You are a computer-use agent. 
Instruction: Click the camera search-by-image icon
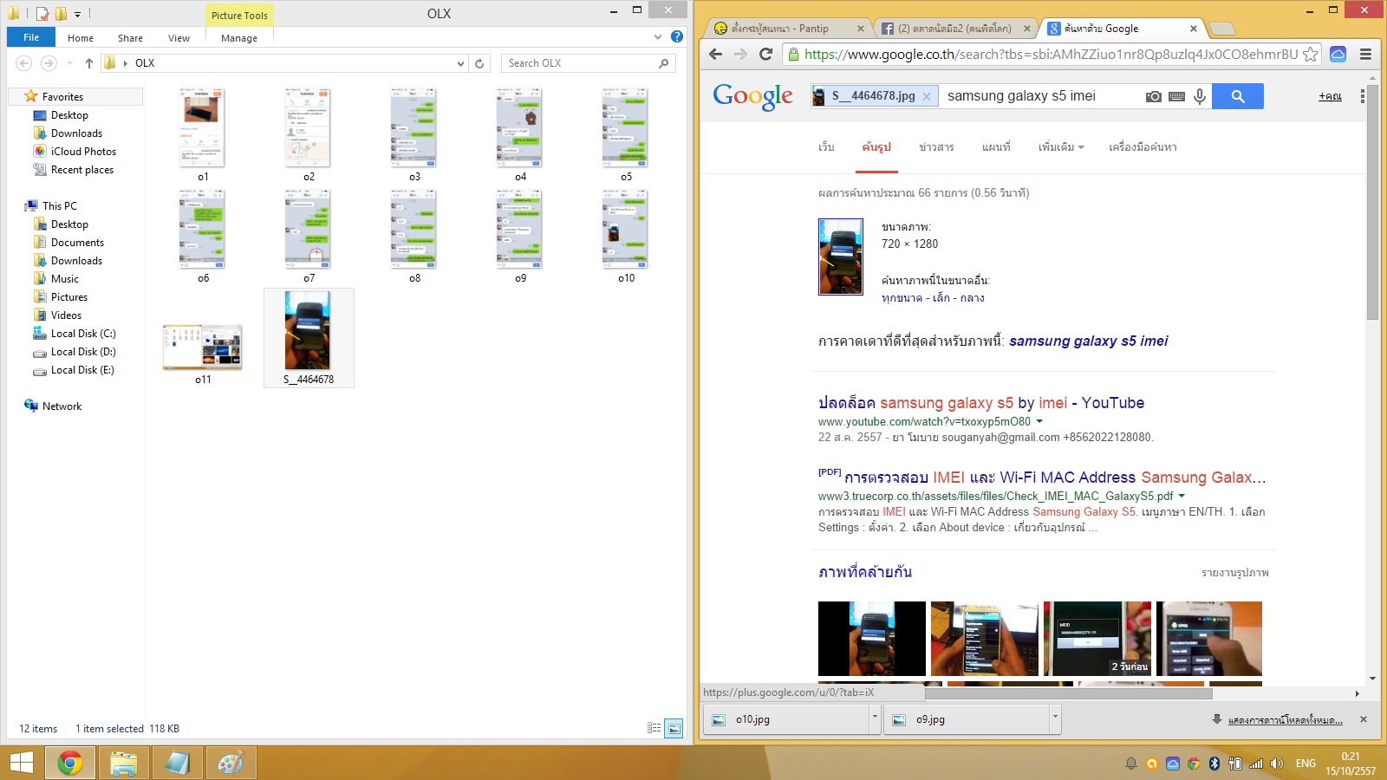tap(1153, 96)
